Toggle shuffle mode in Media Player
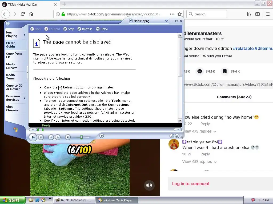 [102, 136]
